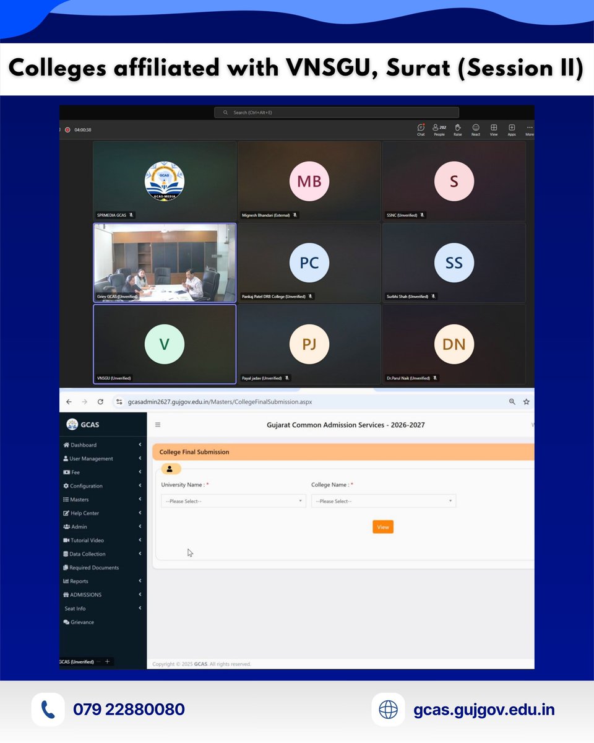Screen dimensions: 594x743
Task: Open the React emoji menu
Action: pyautogui.click(x=476, y=129)
